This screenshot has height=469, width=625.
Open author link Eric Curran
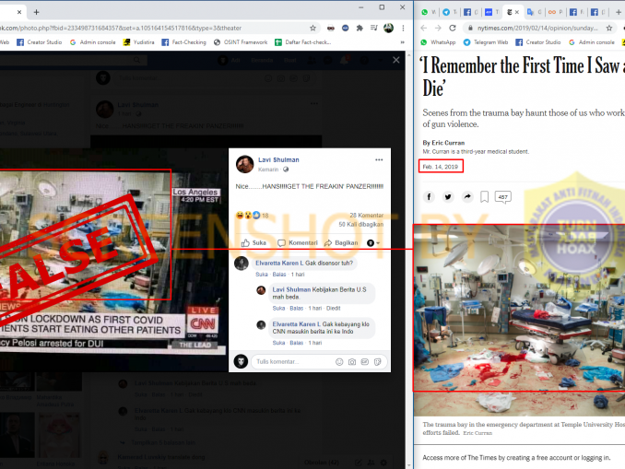click(448, 143)
